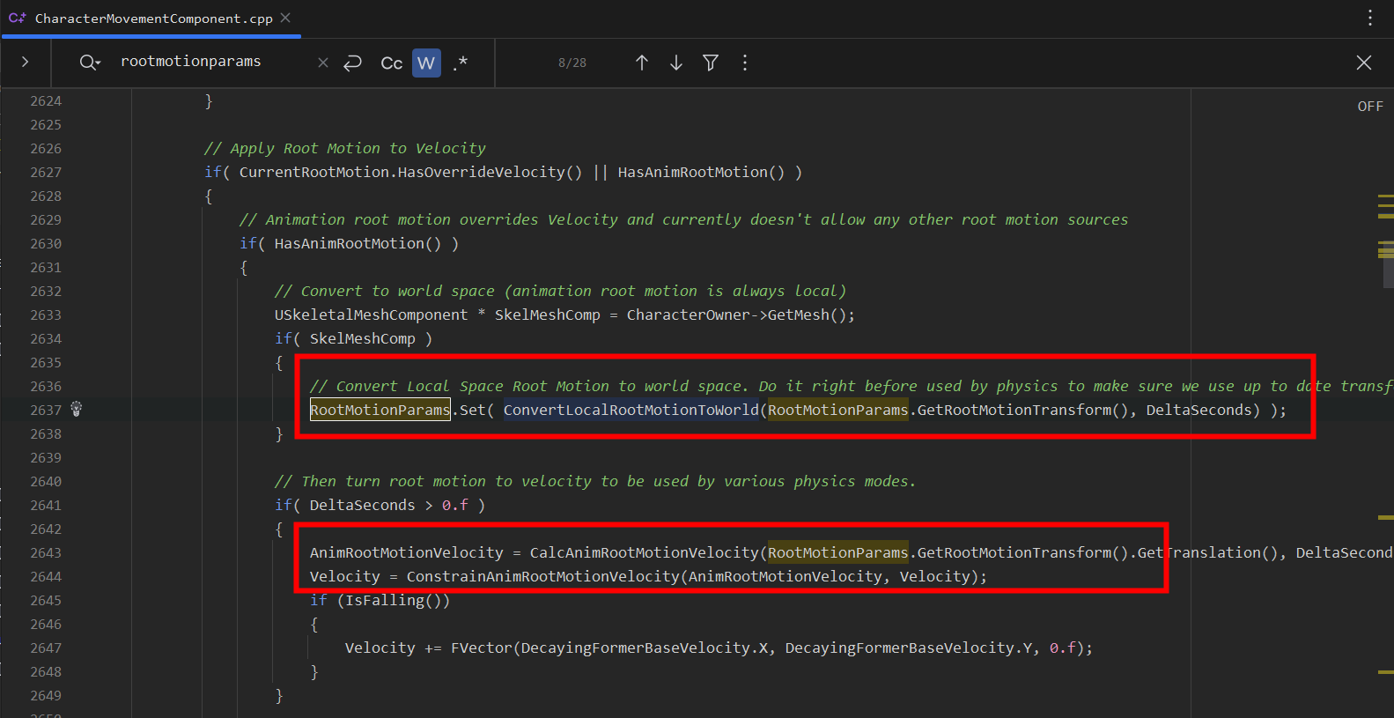The height and width of the screenshot is (718, 1394).
Task: Close the find bar
Action: click(x=1364, y=63)
